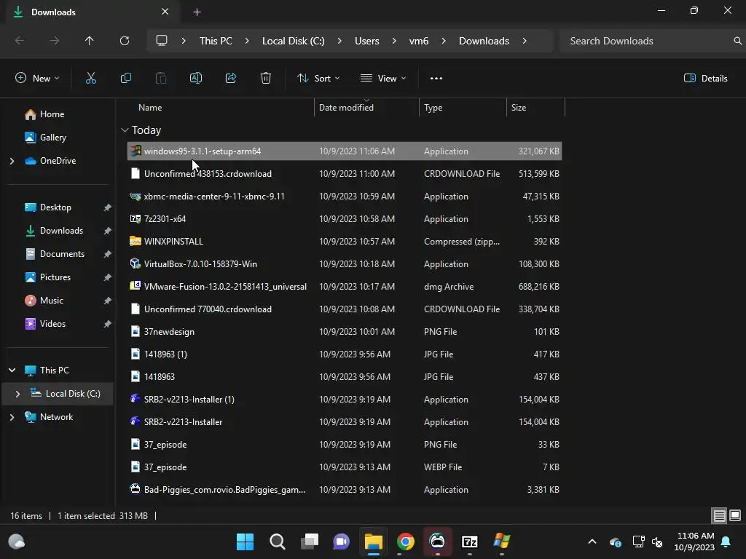Click the Refresh button
This screenshot has width=746, height=559.
[125, 41]
